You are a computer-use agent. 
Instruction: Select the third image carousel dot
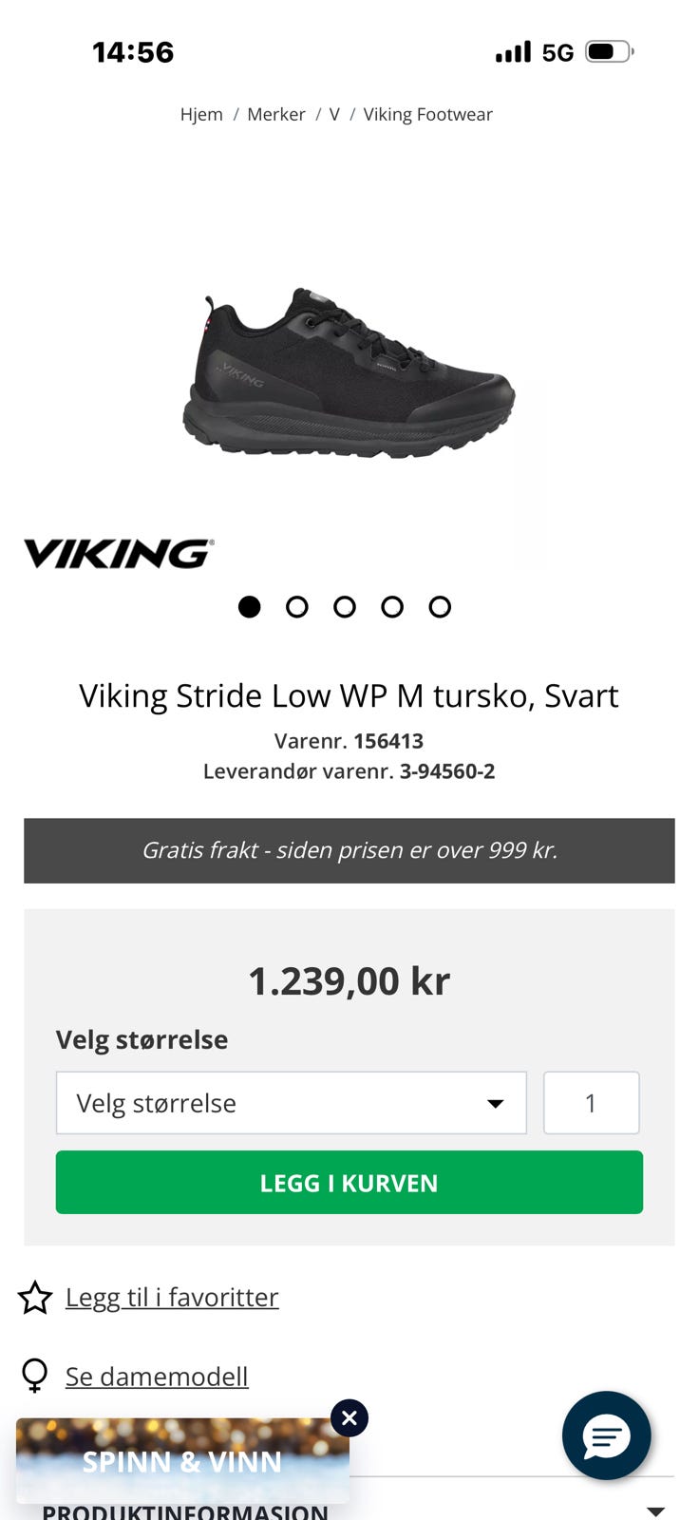[x=345, y=607]
